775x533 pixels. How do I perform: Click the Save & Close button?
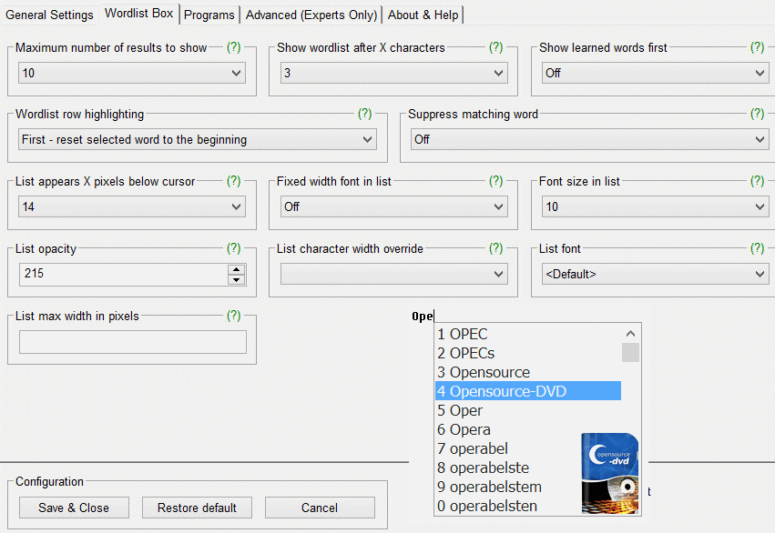point(74,508)
